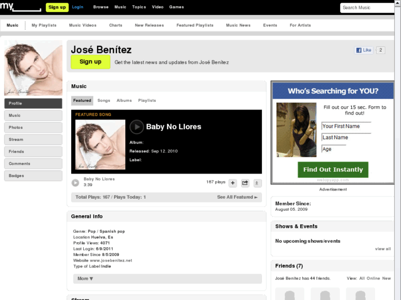Image resolution: width=401 pixels, height=300 pixels.
Task: Expand the More general info section
Action: coord(168,279)
